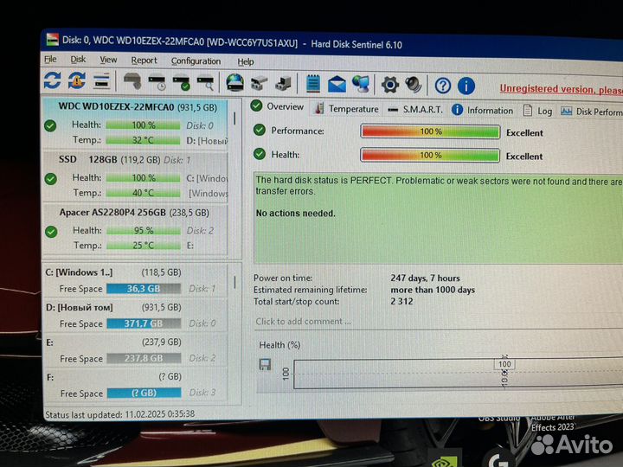Click the Refresh disk status toolbar icon
623x467 pixels.
(x=52, y=80)
